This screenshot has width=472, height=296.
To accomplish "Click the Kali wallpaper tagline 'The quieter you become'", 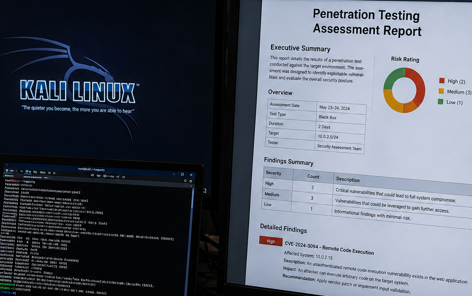I will (x=78, y=109).
